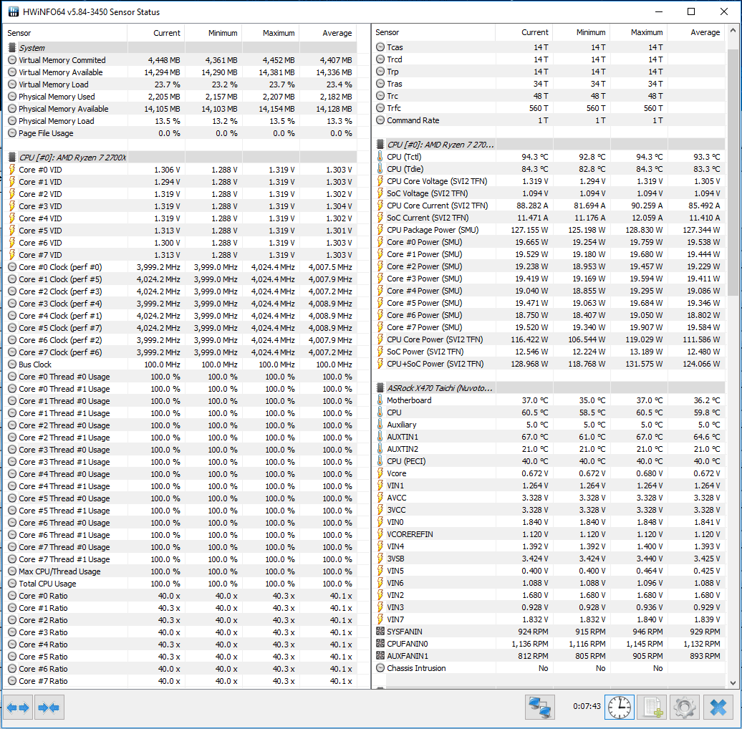Click the vertical scrollbar up arrow
Image resolution: width=742 pixels, height=729 pixels.
733,31
